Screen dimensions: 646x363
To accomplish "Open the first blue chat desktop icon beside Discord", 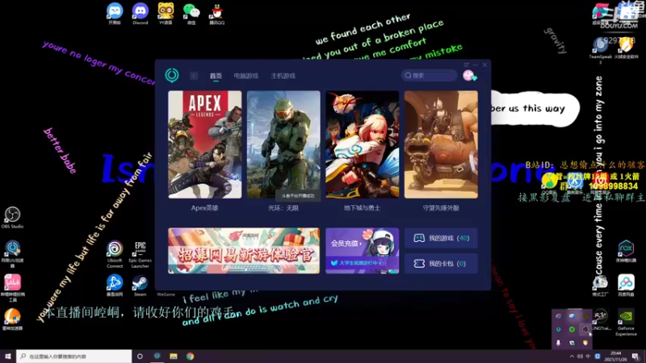I will 115,14.
